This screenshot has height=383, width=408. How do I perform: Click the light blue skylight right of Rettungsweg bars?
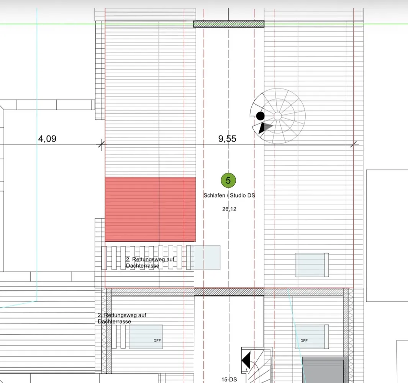tap(205, 257)
